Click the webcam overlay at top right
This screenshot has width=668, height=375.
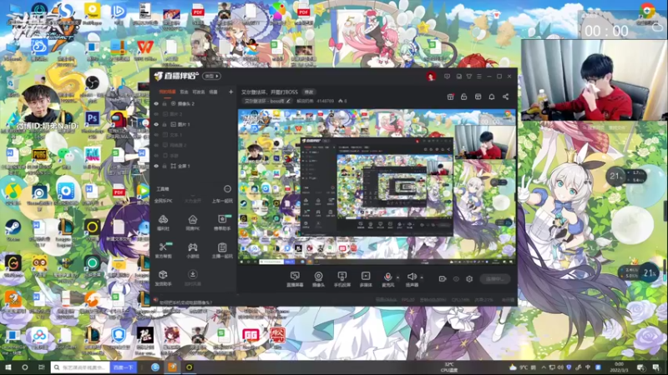[594, 80]
